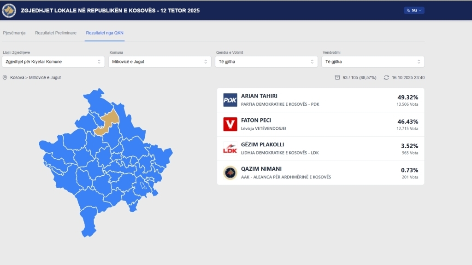
Task: Click the election commission logo in header
Action: click(9, 10)
